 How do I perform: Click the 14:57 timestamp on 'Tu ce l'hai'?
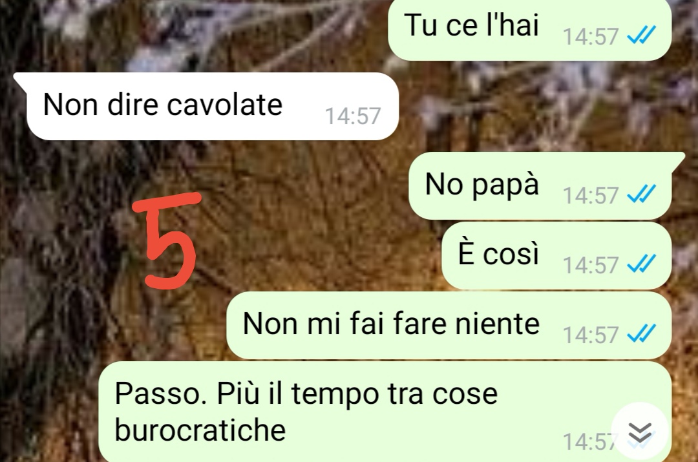click(x=590, y=36)
